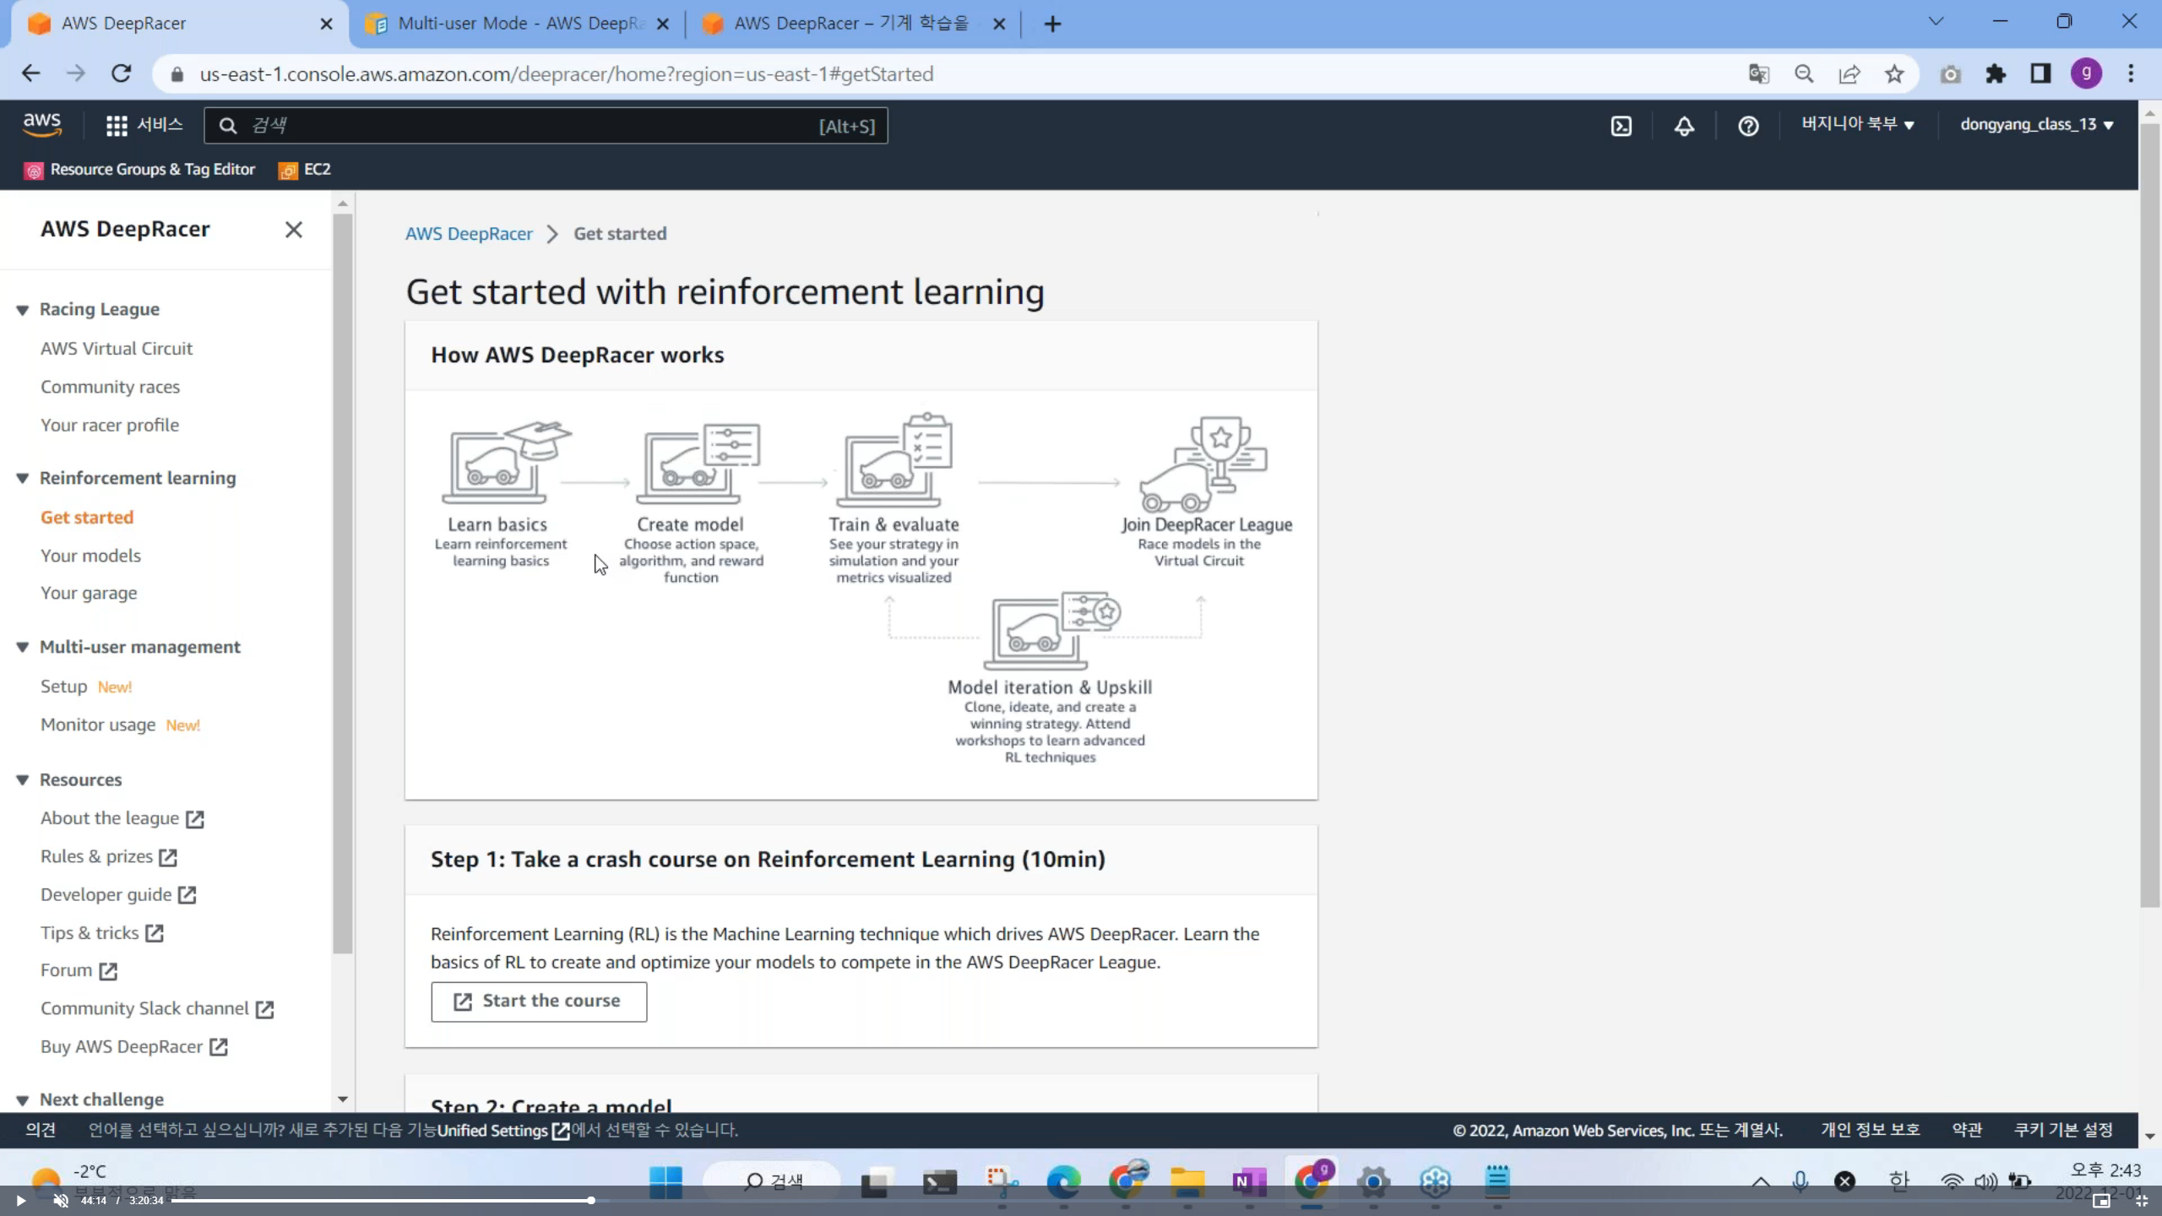Open the AWS help question-mark icon
2162x1216 pixels.
coord(1748,126)
